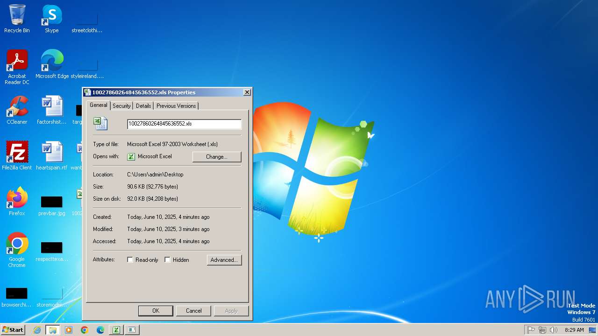Confirm with the OK button
598x336 pixels.
156,311
